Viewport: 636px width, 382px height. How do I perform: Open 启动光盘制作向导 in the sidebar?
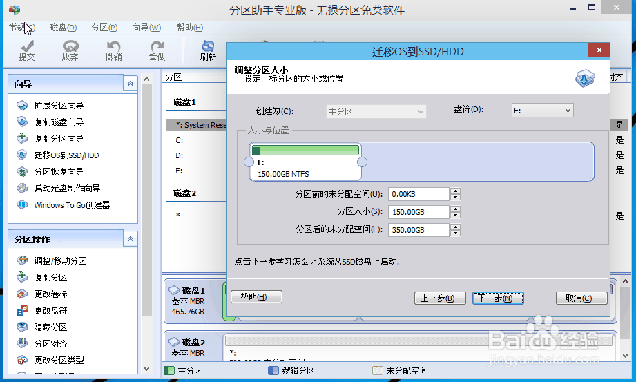pyautogui.click(x=67, y=189)
